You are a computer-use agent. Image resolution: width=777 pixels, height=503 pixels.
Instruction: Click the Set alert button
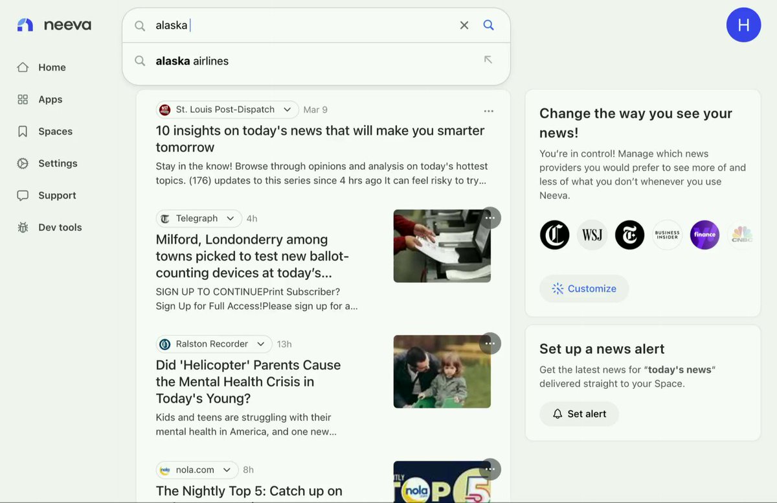pyautogui.click(x=579, y=414)
